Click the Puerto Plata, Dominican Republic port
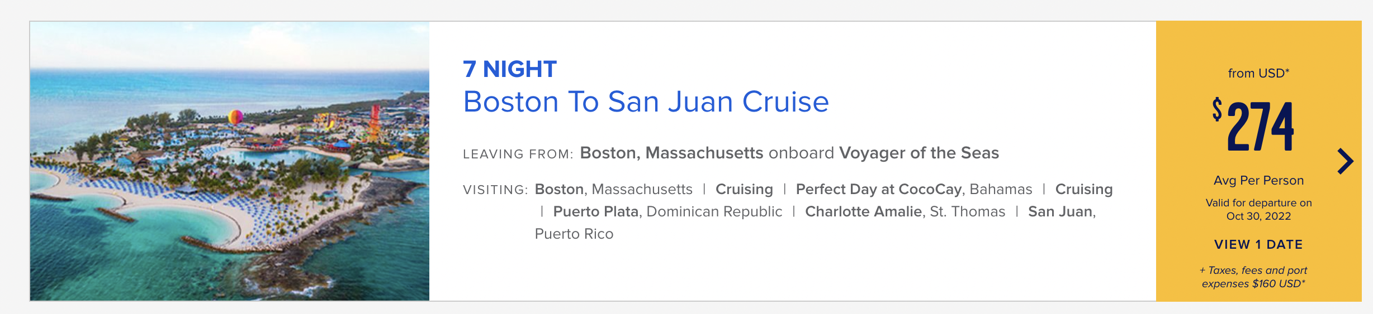The image size is (1373, 314). pyautogui.click(x=667, y=211)
